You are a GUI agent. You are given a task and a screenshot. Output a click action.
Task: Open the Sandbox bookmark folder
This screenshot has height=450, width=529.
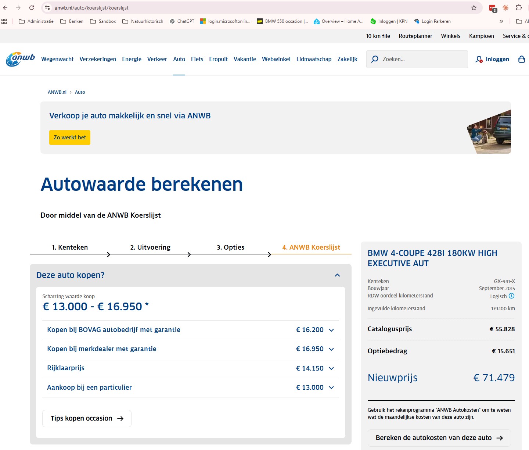pyautogui.click(x=103, y=21)
